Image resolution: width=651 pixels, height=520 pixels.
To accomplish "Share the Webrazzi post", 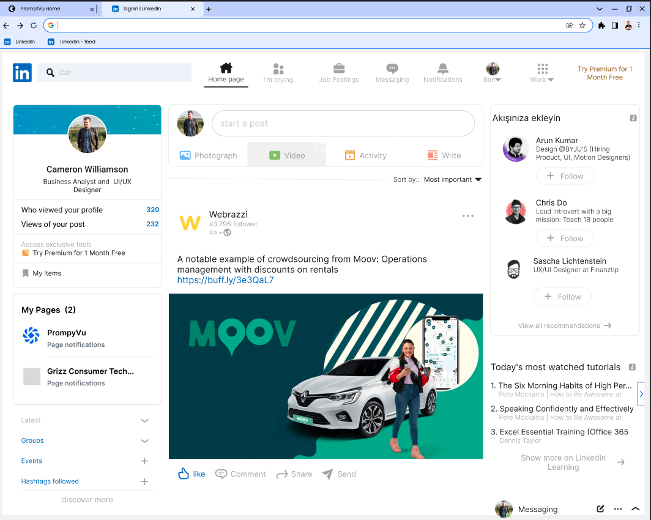I will tap(294, 474).
